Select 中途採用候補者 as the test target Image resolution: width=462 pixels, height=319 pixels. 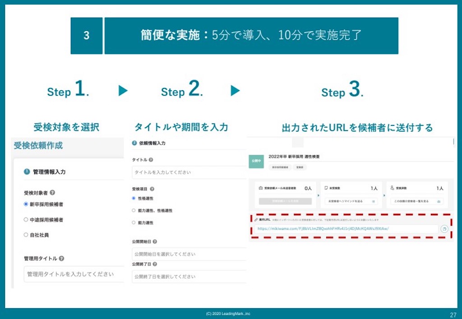pyautogui.click(x=26, y=219)
